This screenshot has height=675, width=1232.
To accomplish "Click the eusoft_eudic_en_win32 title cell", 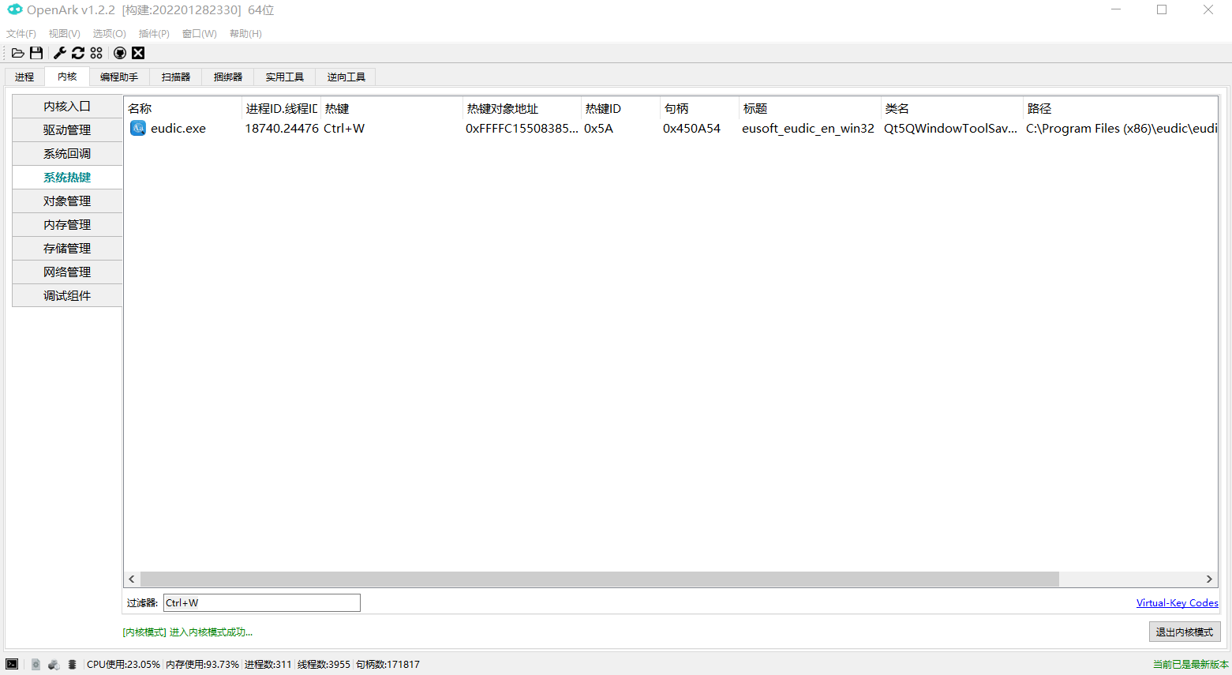I will click(808, 128).
